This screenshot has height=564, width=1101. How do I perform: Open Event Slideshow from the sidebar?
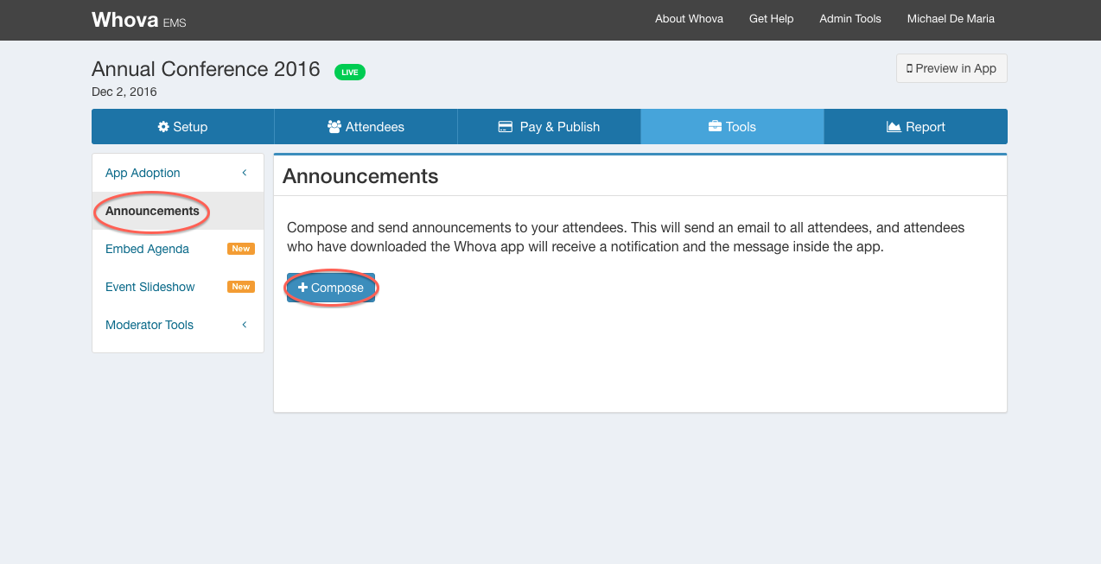150,287
